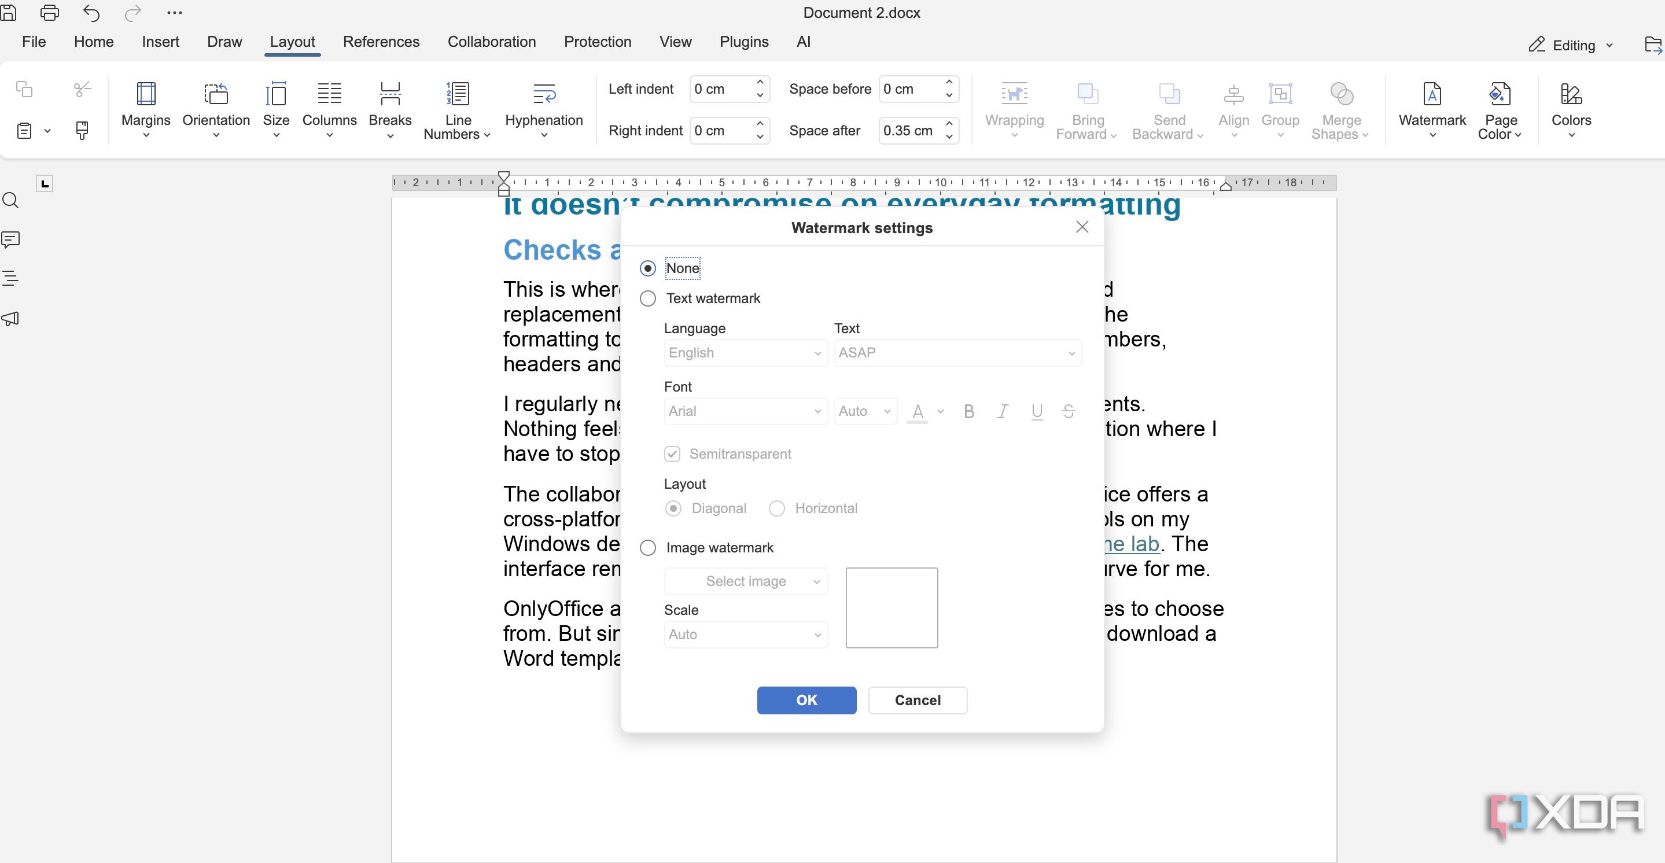The width and height of the screenshot is (1665, 863).
Task: Select the Text watermark option
Action: [x=700, y=298]
